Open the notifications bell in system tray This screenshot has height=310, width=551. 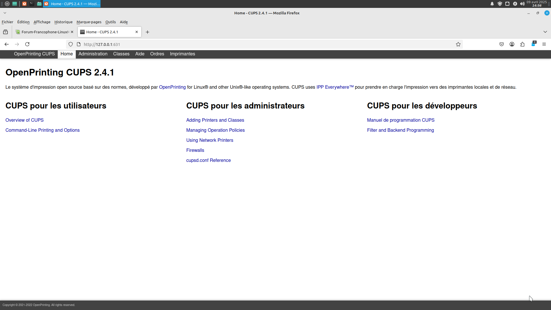tap(492, 4)
